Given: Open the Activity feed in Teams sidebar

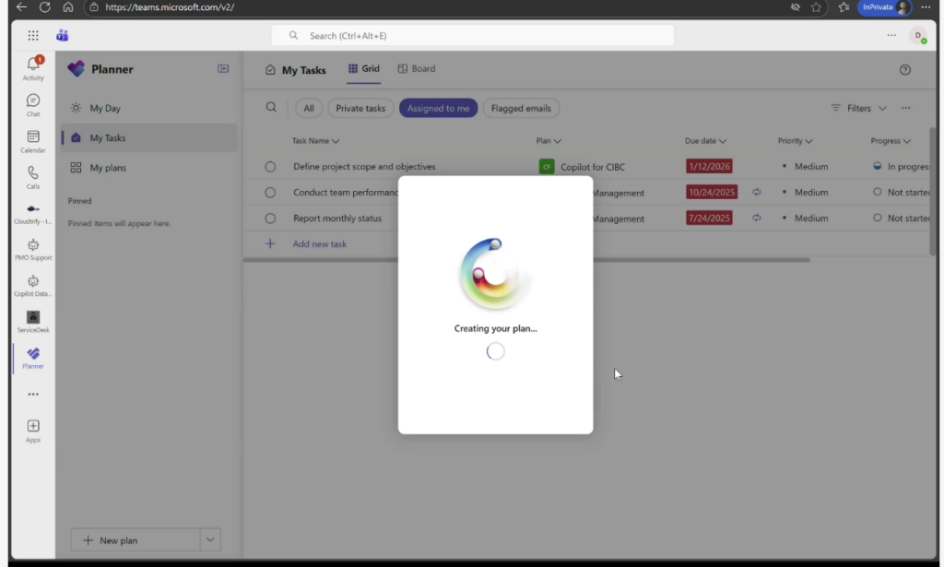Looking at the screenshot, I should point(33,68).
